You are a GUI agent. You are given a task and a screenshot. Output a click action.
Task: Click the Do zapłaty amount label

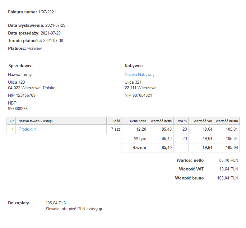coord(19,203)
